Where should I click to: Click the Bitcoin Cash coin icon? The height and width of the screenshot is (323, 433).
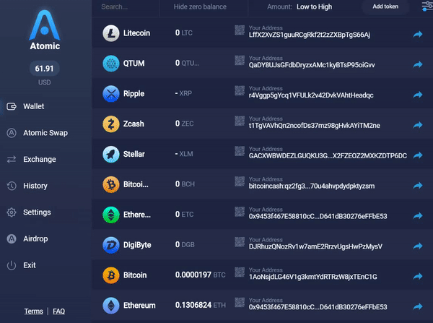tap(111, 184)
